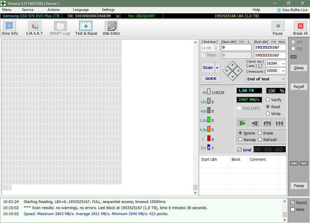This screenshot has height=223, width=310.
Task: Open the Drive Info panel
Action: [9, 28]
